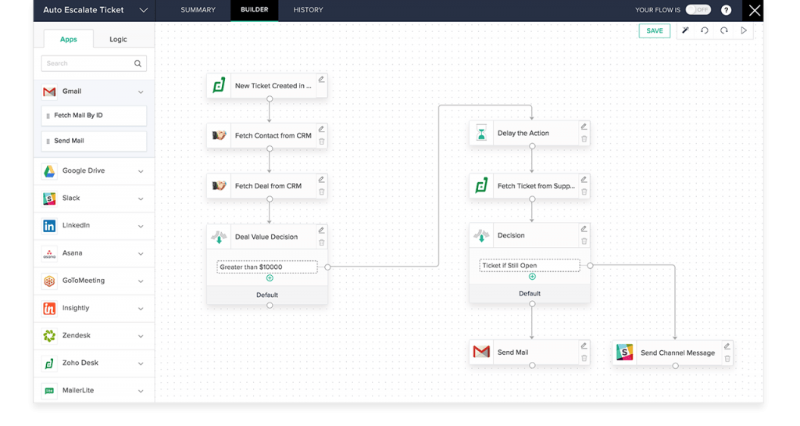Click the app search field
800x426 pixels.
[88, 63]
